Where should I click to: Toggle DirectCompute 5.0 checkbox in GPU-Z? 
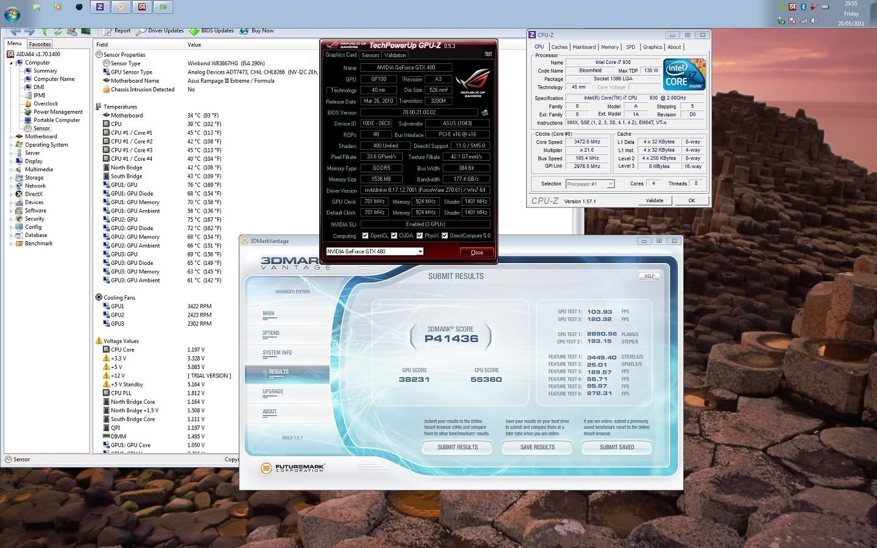(445, 236)
